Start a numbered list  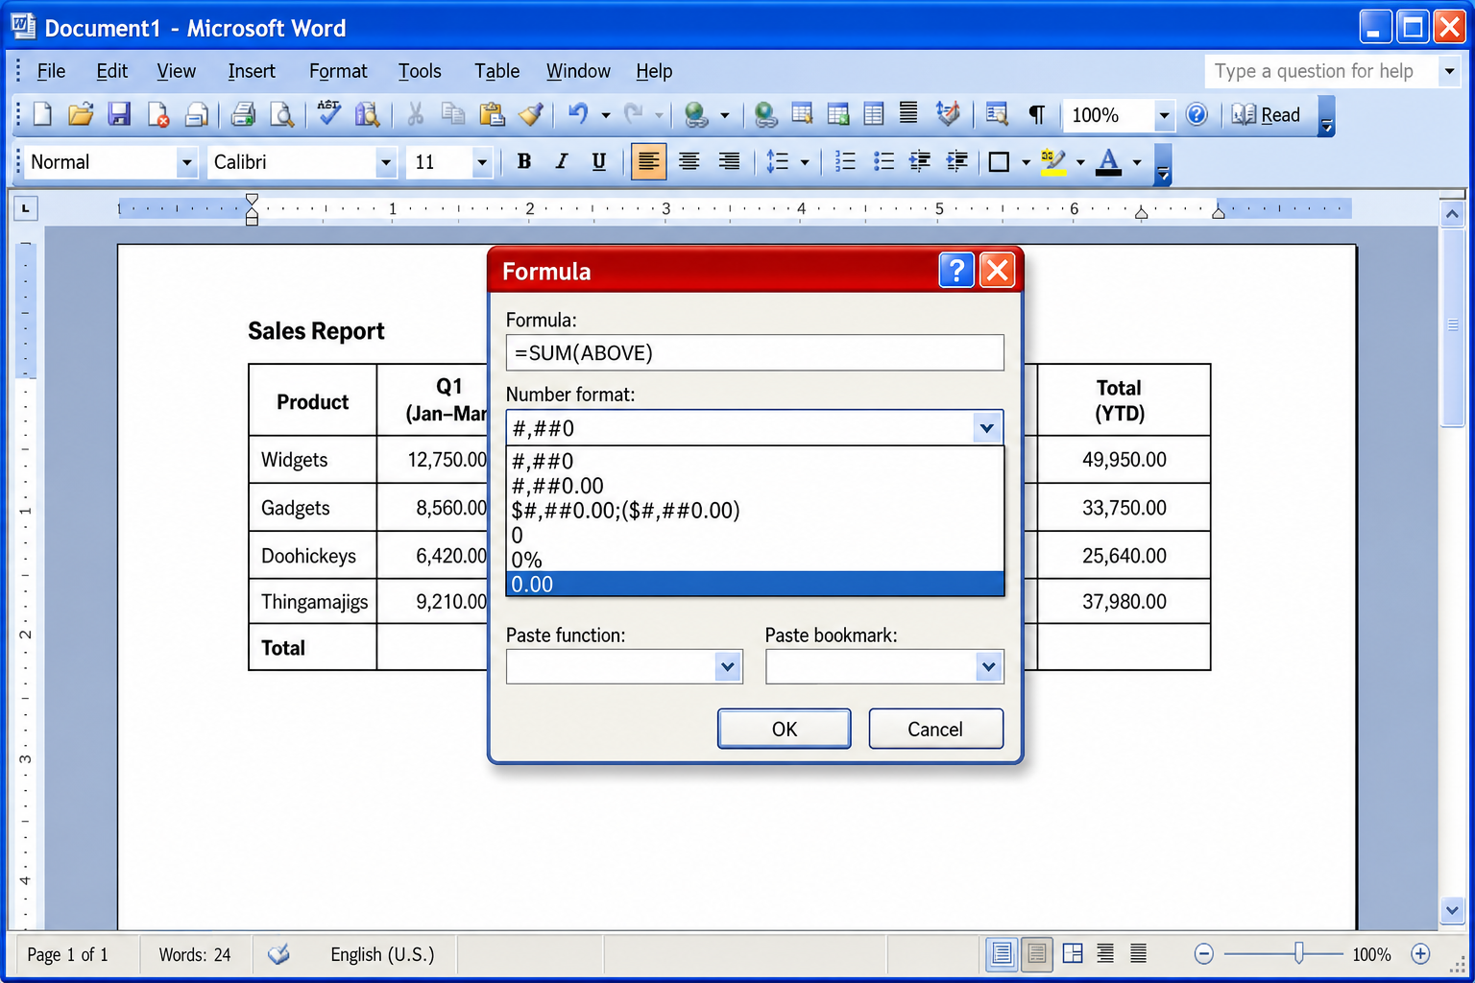845,161
